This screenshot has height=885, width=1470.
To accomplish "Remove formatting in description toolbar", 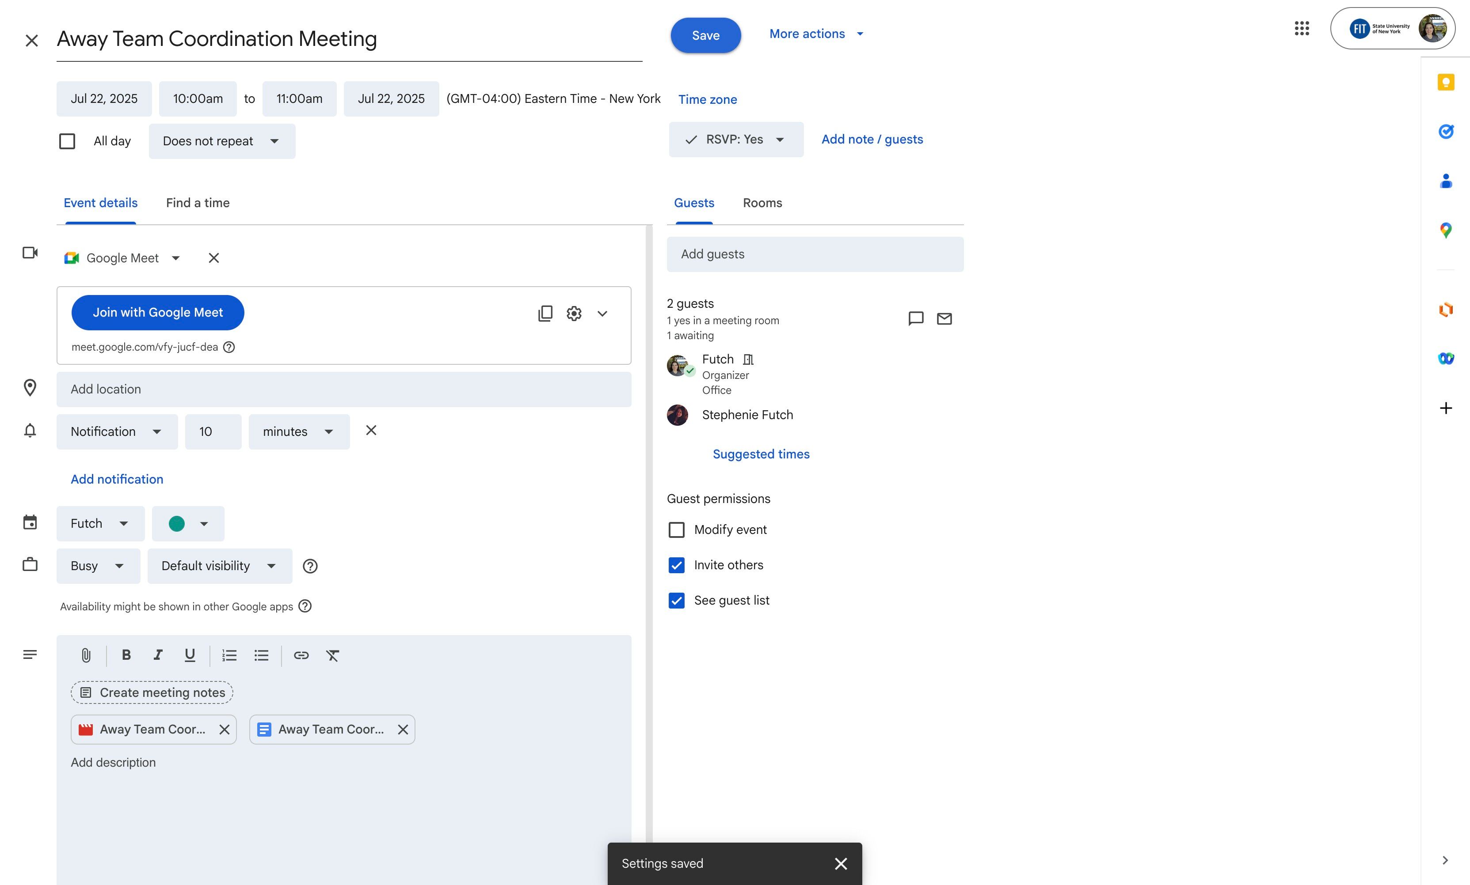I will pos(332,655).
